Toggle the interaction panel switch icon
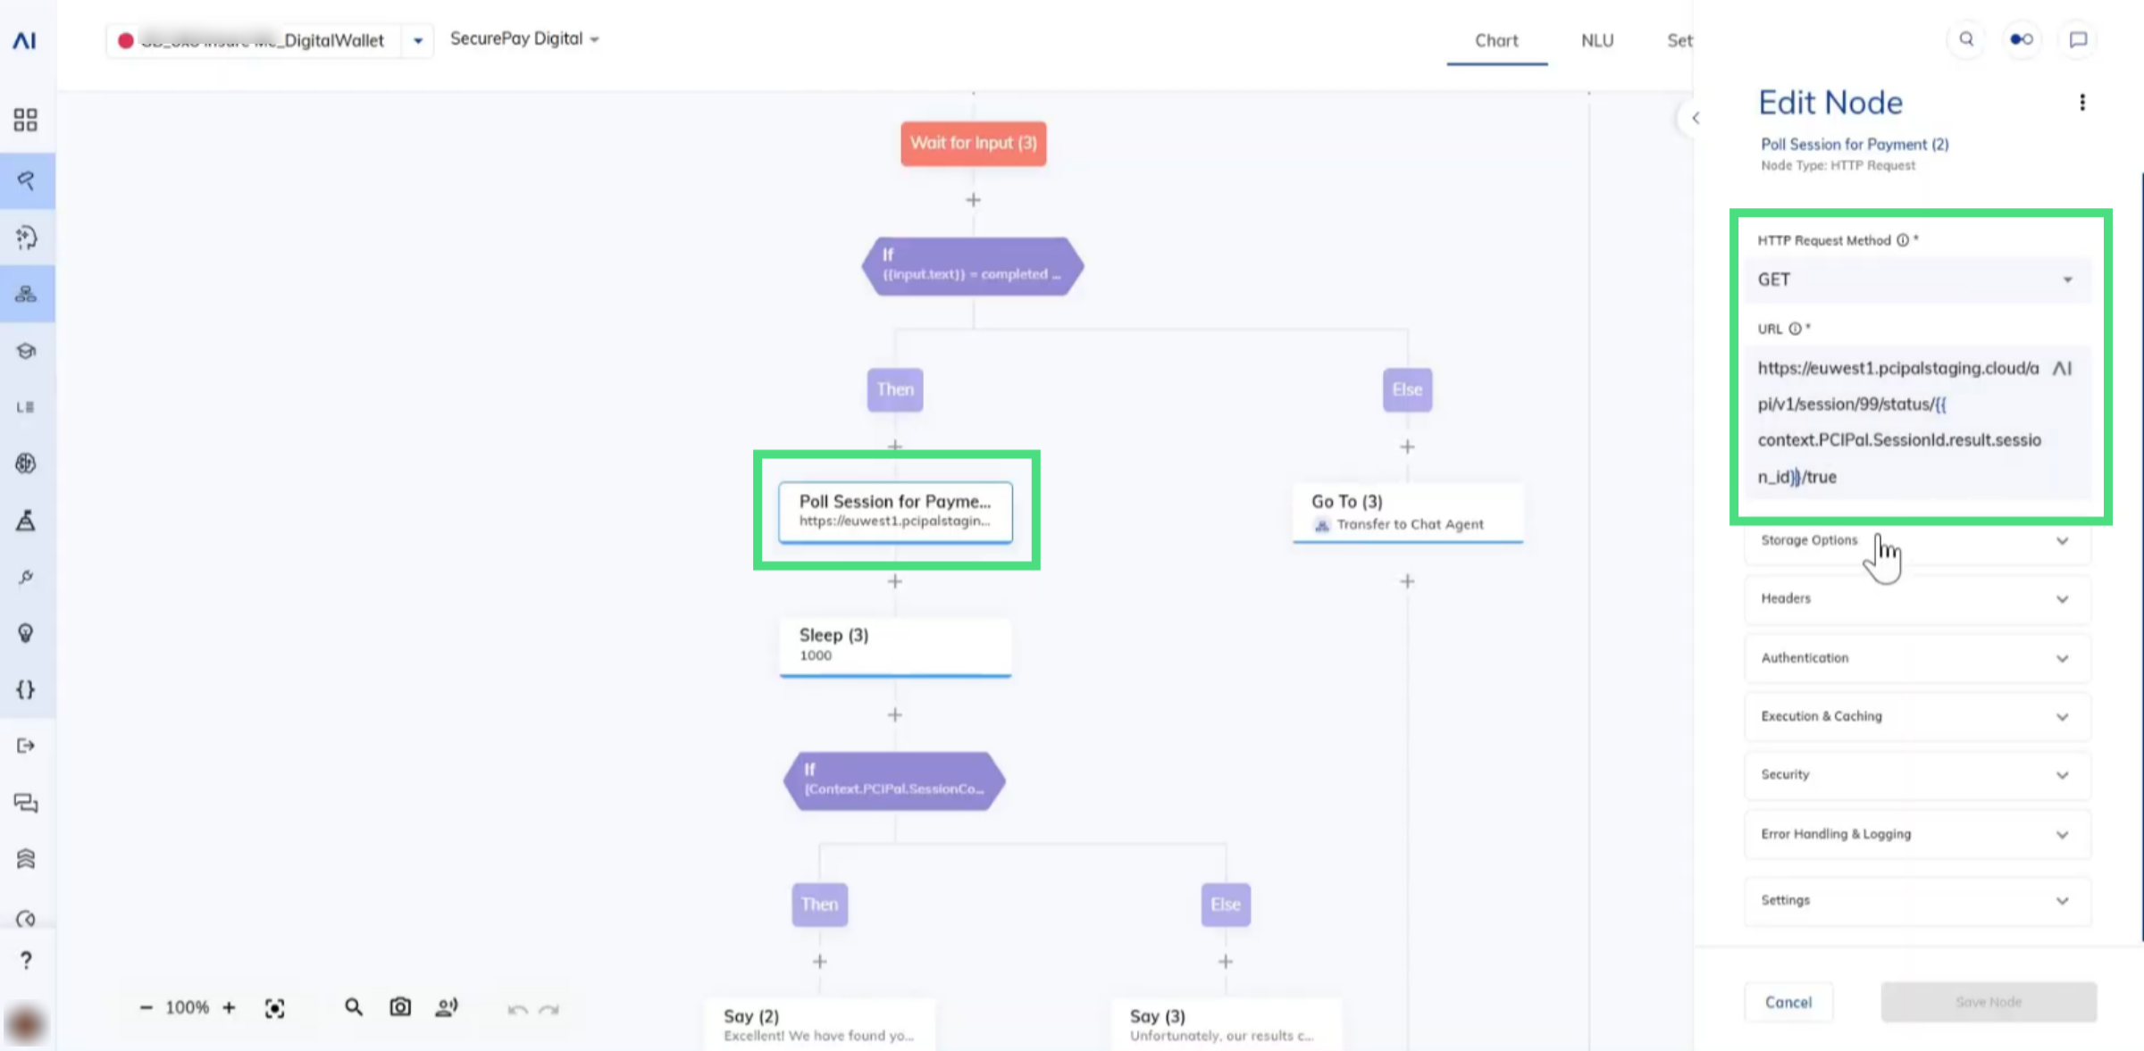Image resolution: width=2144 pixels, height=1051 pixels. point(2022,39)
